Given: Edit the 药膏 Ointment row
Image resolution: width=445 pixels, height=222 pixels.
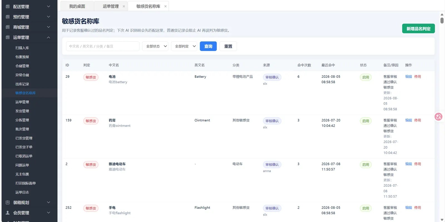Looking at the screenshot, I should click(x=409, y=120).
